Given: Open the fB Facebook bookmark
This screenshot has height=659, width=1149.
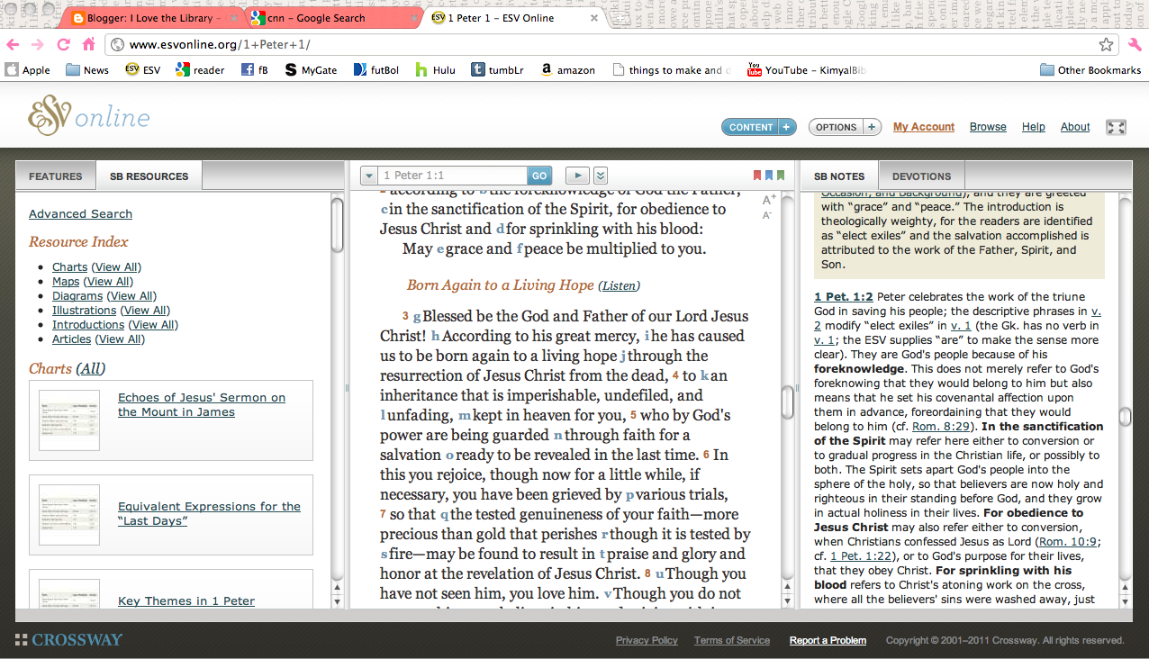Looking at the screenshot, I should pos(254,69).
